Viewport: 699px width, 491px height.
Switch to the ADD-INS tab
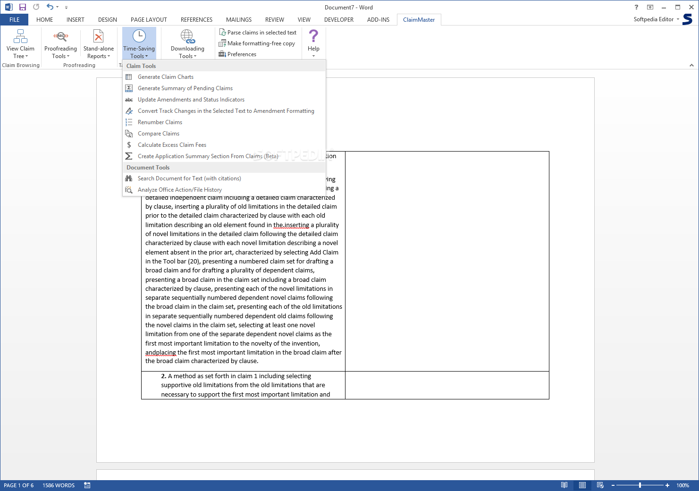tap(379, 20)
